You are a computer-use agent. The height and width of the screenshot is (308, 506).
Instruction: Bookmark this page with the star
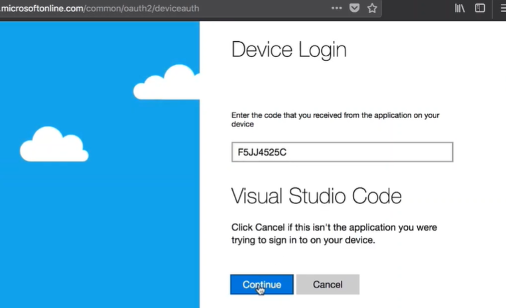372,9
